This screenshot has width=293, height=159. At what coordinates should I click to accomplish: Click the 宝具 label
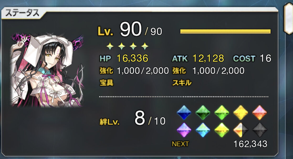(x=106, y=83)
